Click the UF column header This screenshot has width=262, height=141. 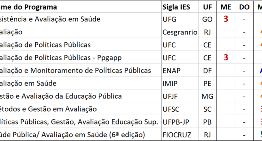[x=207, y=7]
